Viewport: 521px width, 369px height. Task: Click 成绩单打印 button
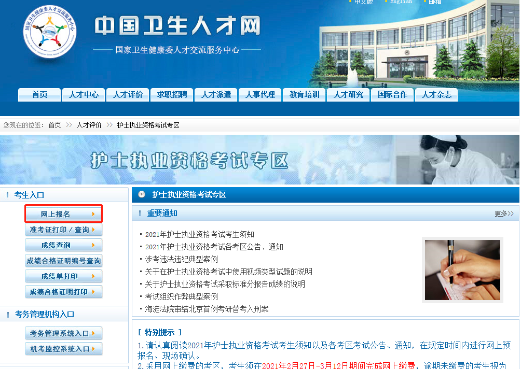click(63, 276)
